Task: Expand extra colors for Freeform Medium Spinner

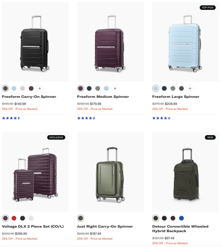Action: 115,89
